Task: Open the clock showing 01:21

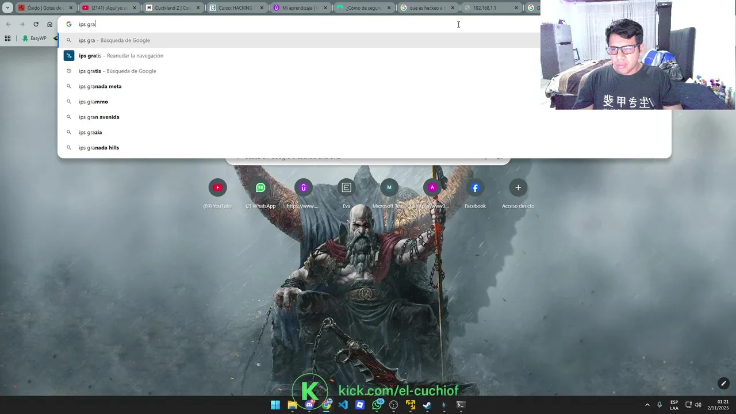Action: coord(719,405)
